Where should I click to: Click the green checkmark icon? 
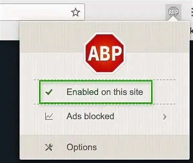coord(49,92)
